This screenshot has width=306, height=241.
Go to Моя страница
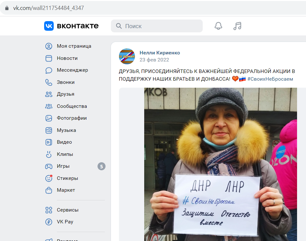coord(75,46)
